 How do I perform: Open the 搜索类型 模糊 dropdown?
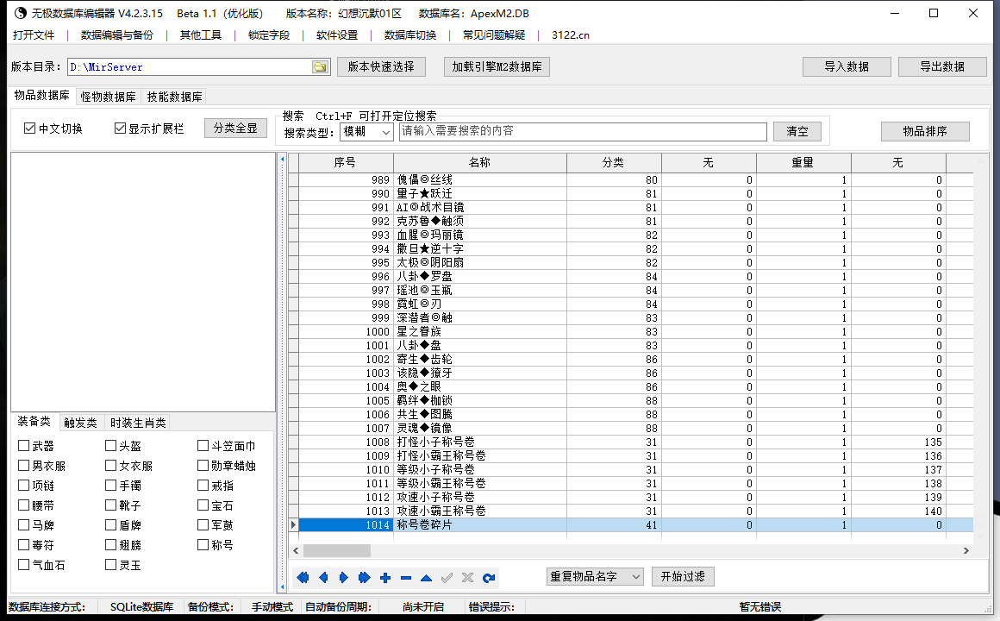point(366,131)
